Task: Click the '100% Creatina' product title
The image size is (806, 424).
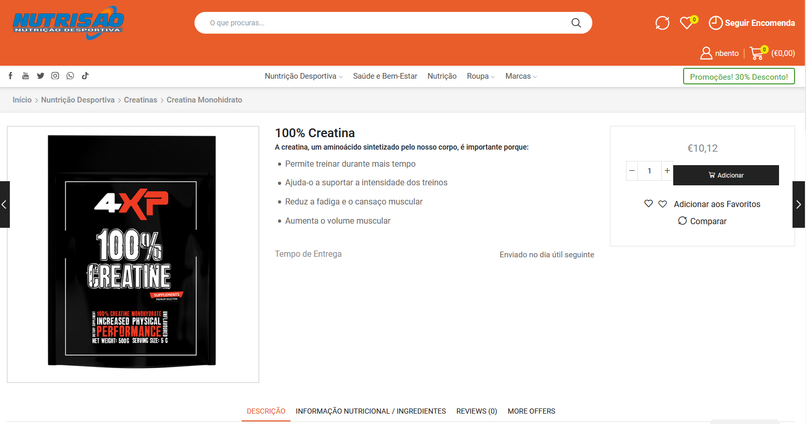Action: click(x=315, y=133)
